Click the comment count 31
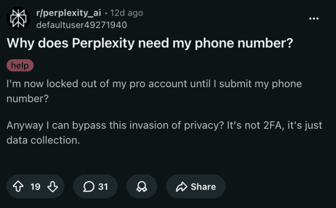 103,187
